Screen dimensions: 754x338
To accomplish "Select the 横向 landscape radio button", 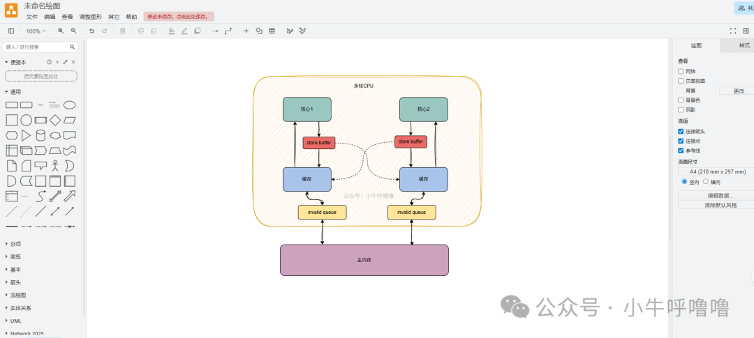I will click(x=706, y=181).
